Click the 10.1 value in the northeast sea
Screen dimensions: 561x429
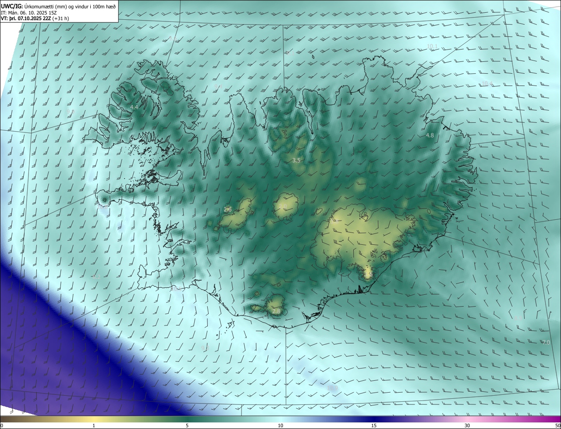click(432, 46)
